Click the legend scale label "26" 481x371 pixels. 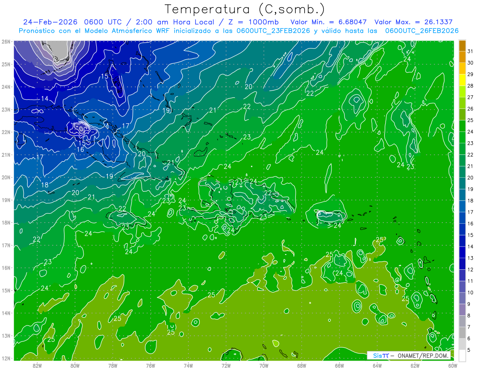470,109
